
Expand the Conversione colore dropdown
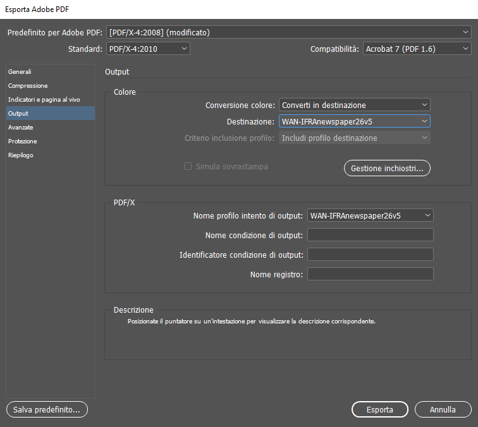tap(355, 105)
